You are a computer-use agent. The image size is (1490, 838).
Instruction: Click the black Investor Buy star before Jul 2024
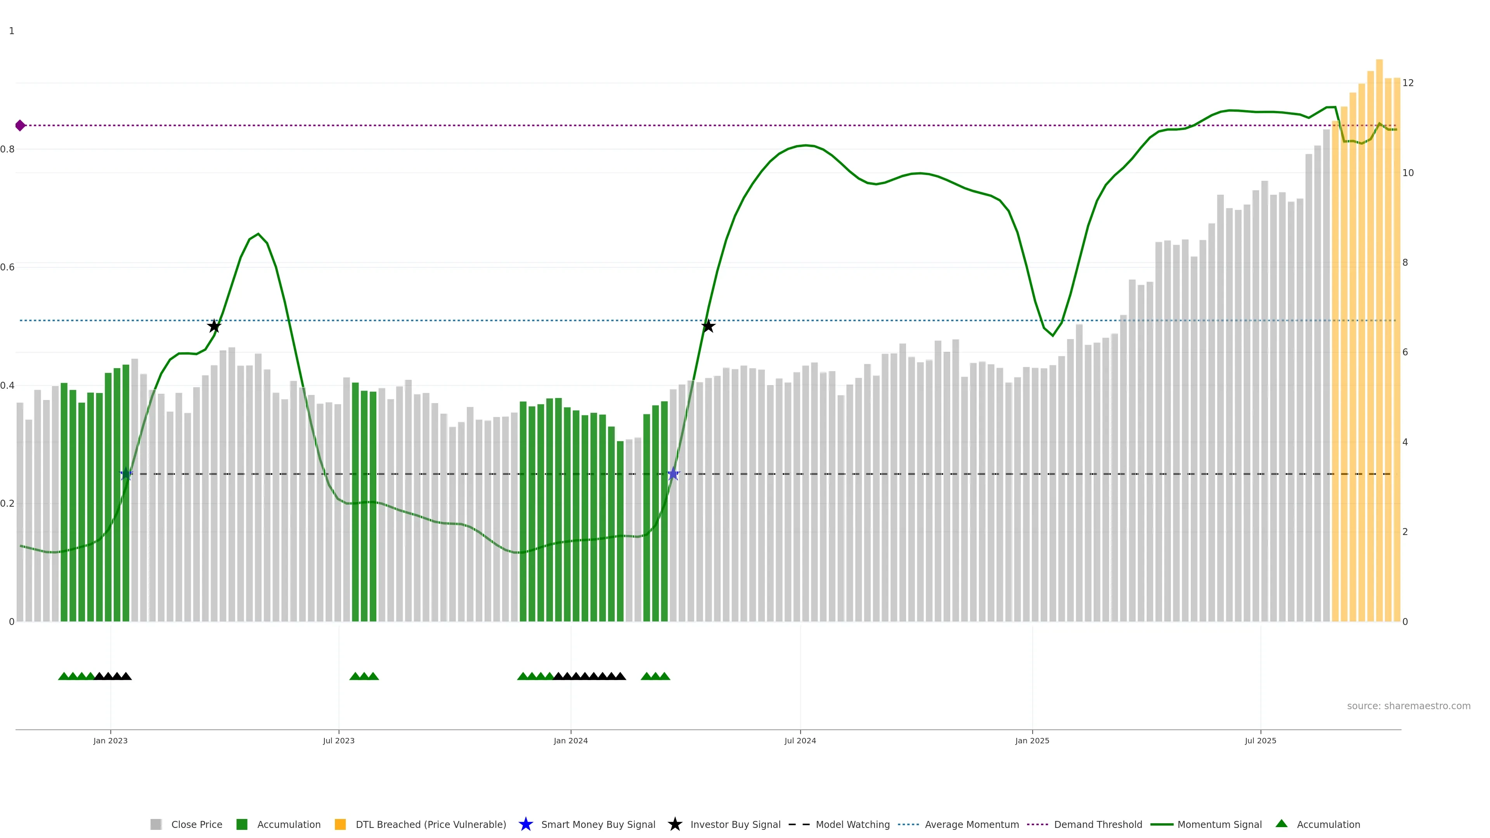(708, 326)
